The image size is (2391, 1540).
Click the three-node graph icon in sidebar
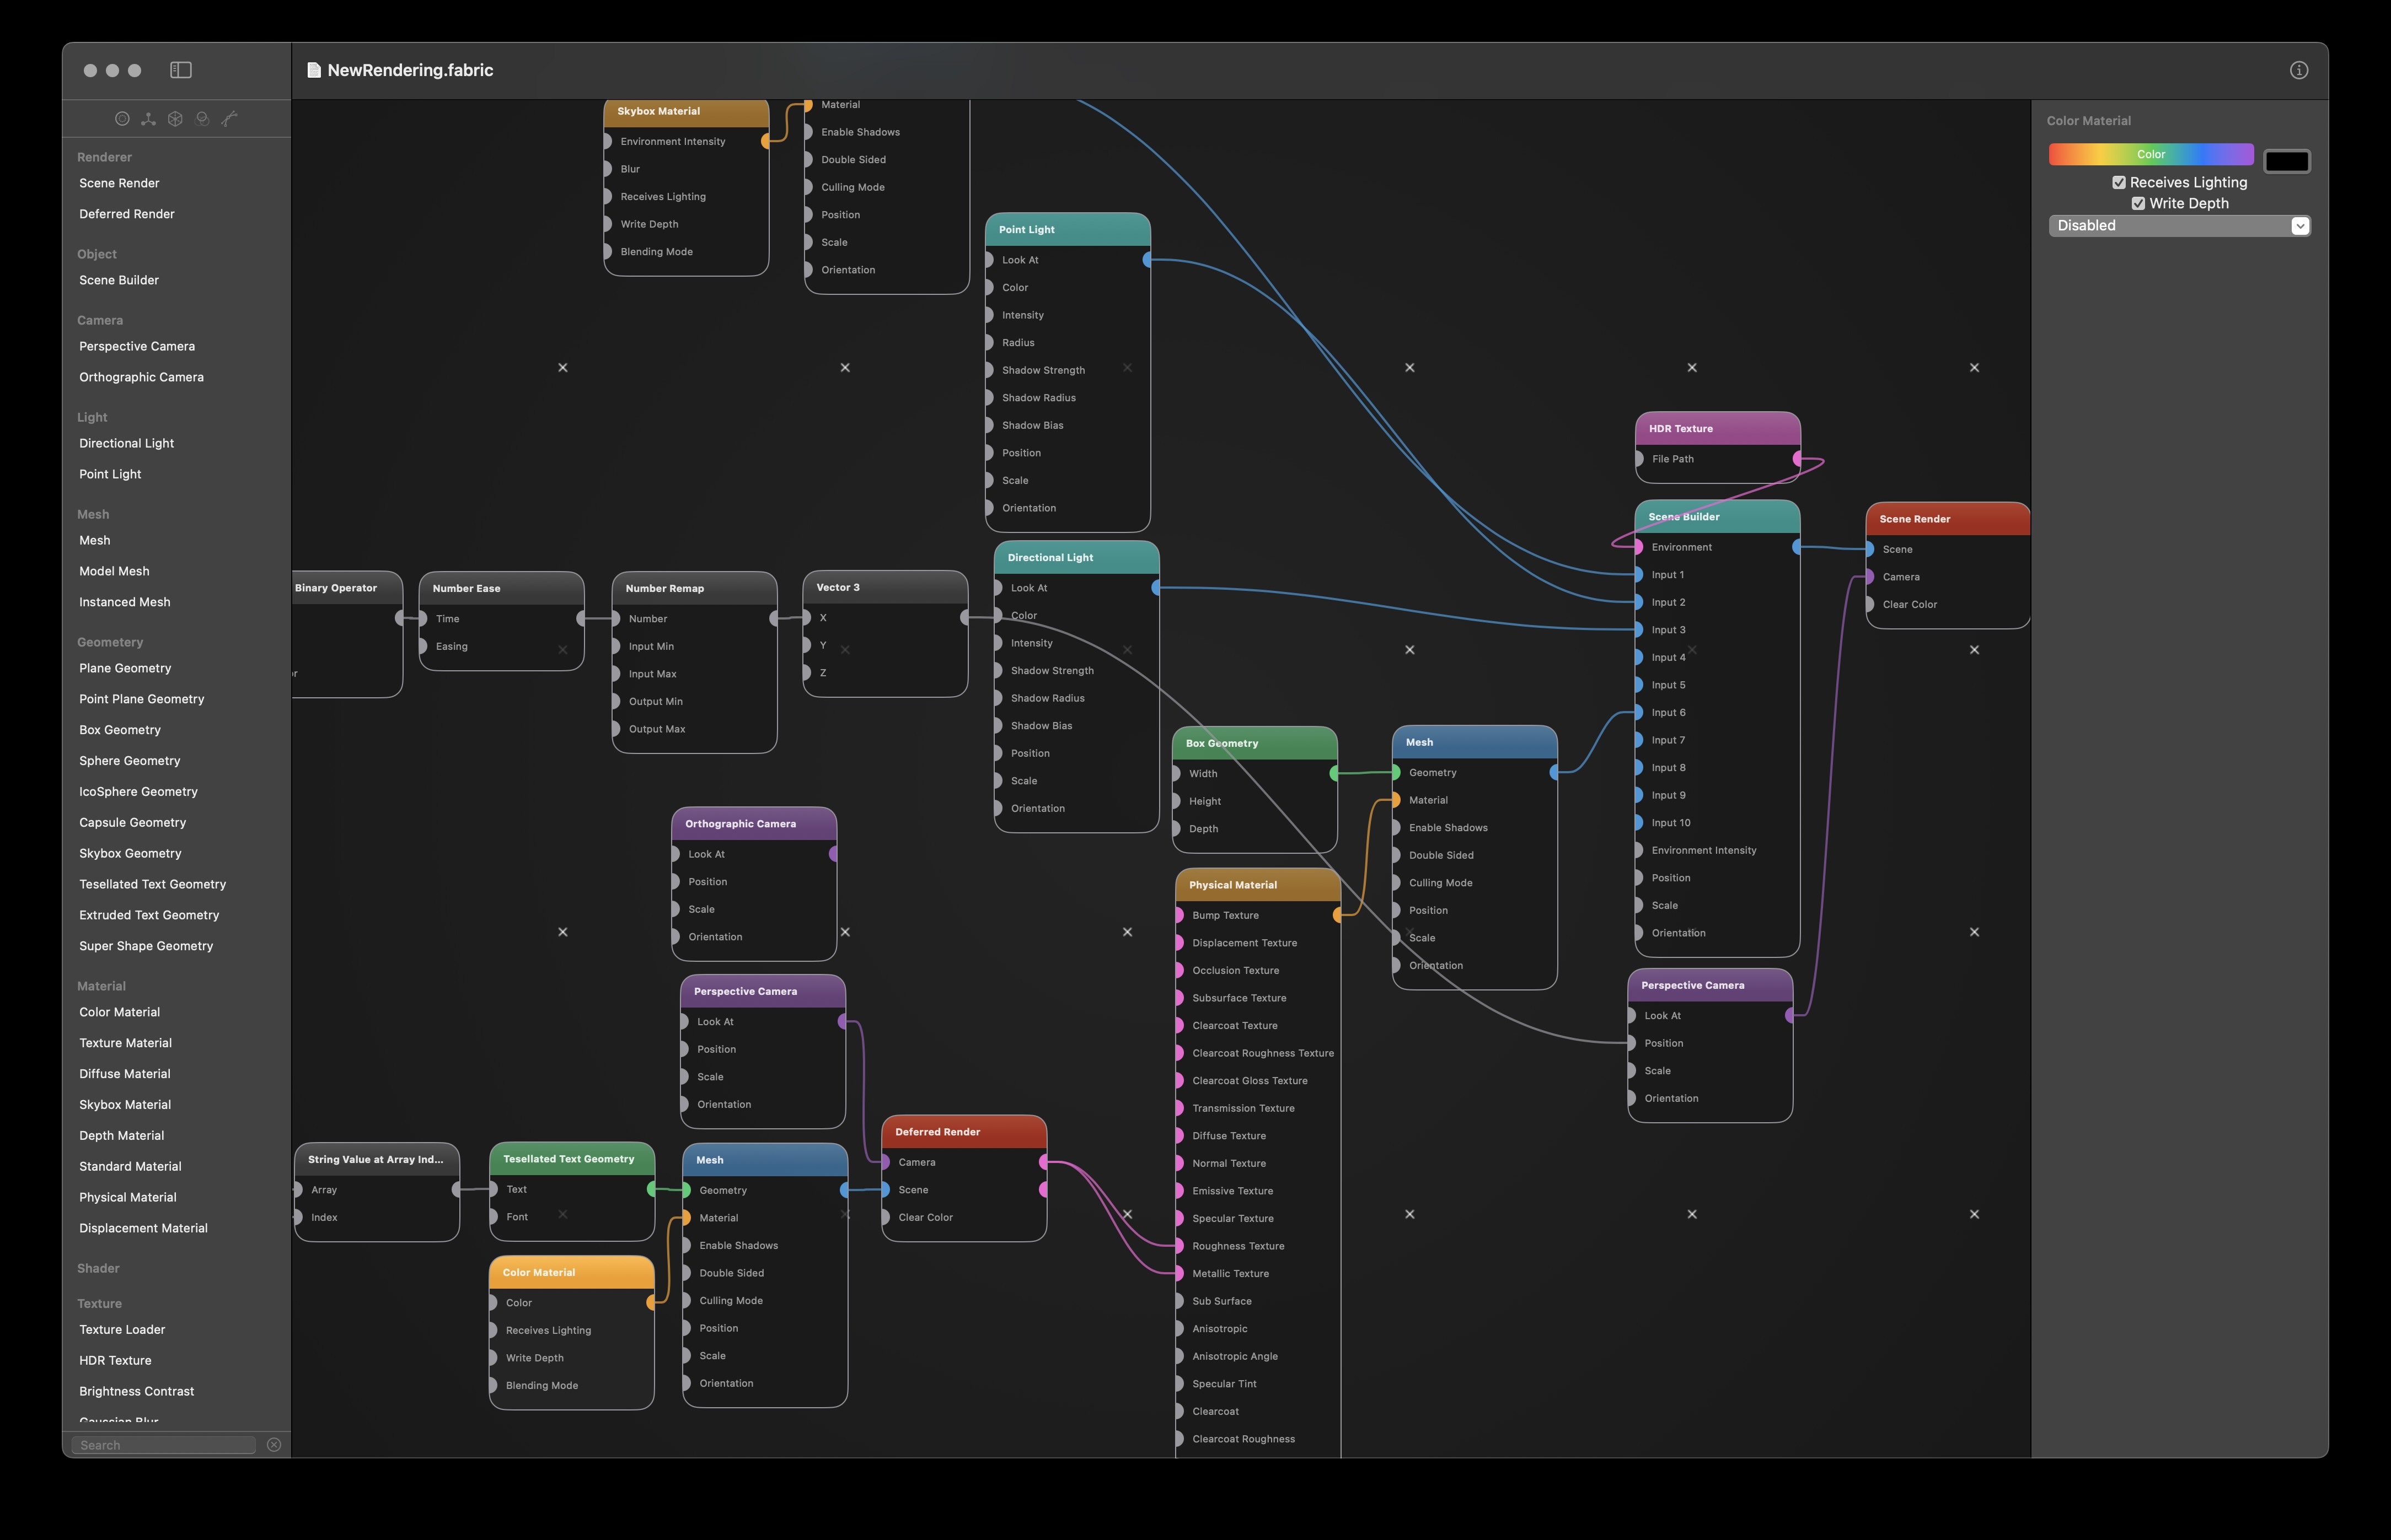pyautogui.click(x=148, y=119)
